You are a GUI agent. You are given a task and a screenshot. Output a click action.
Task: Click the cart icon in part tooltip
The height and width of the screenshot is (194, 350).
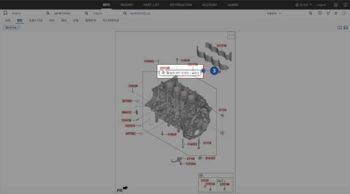pyautogui.click(x=168, y=72)
